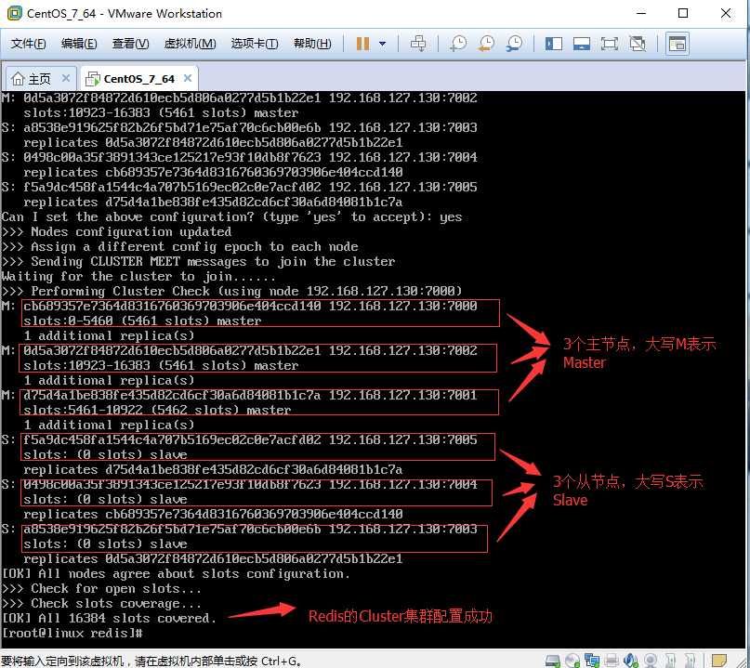Select the CentOS_7_64 tab
This screenshot has width=750, height=668.
[138, 78]
